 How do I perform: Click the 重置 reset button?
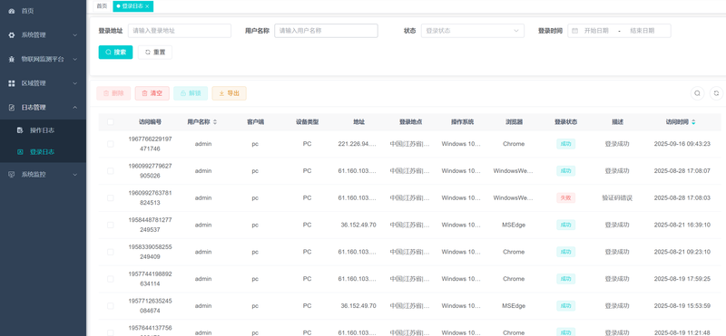(x=154, y=53)
